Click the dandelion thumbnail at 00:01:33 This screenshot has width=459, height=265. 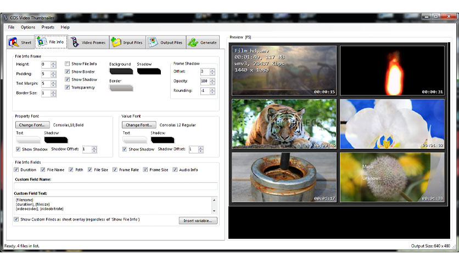392,177
